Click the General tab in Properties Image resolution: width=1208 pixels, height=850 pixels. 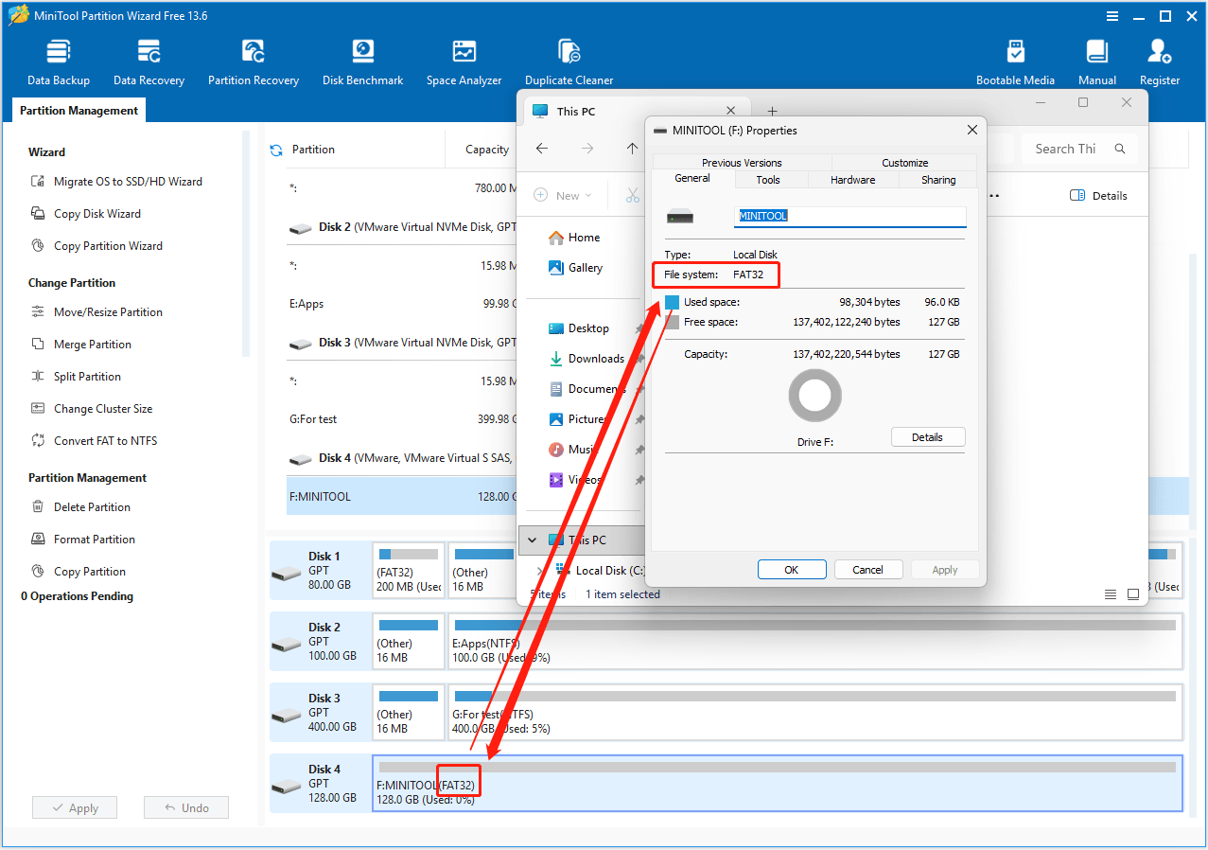[x=692, y=179]
